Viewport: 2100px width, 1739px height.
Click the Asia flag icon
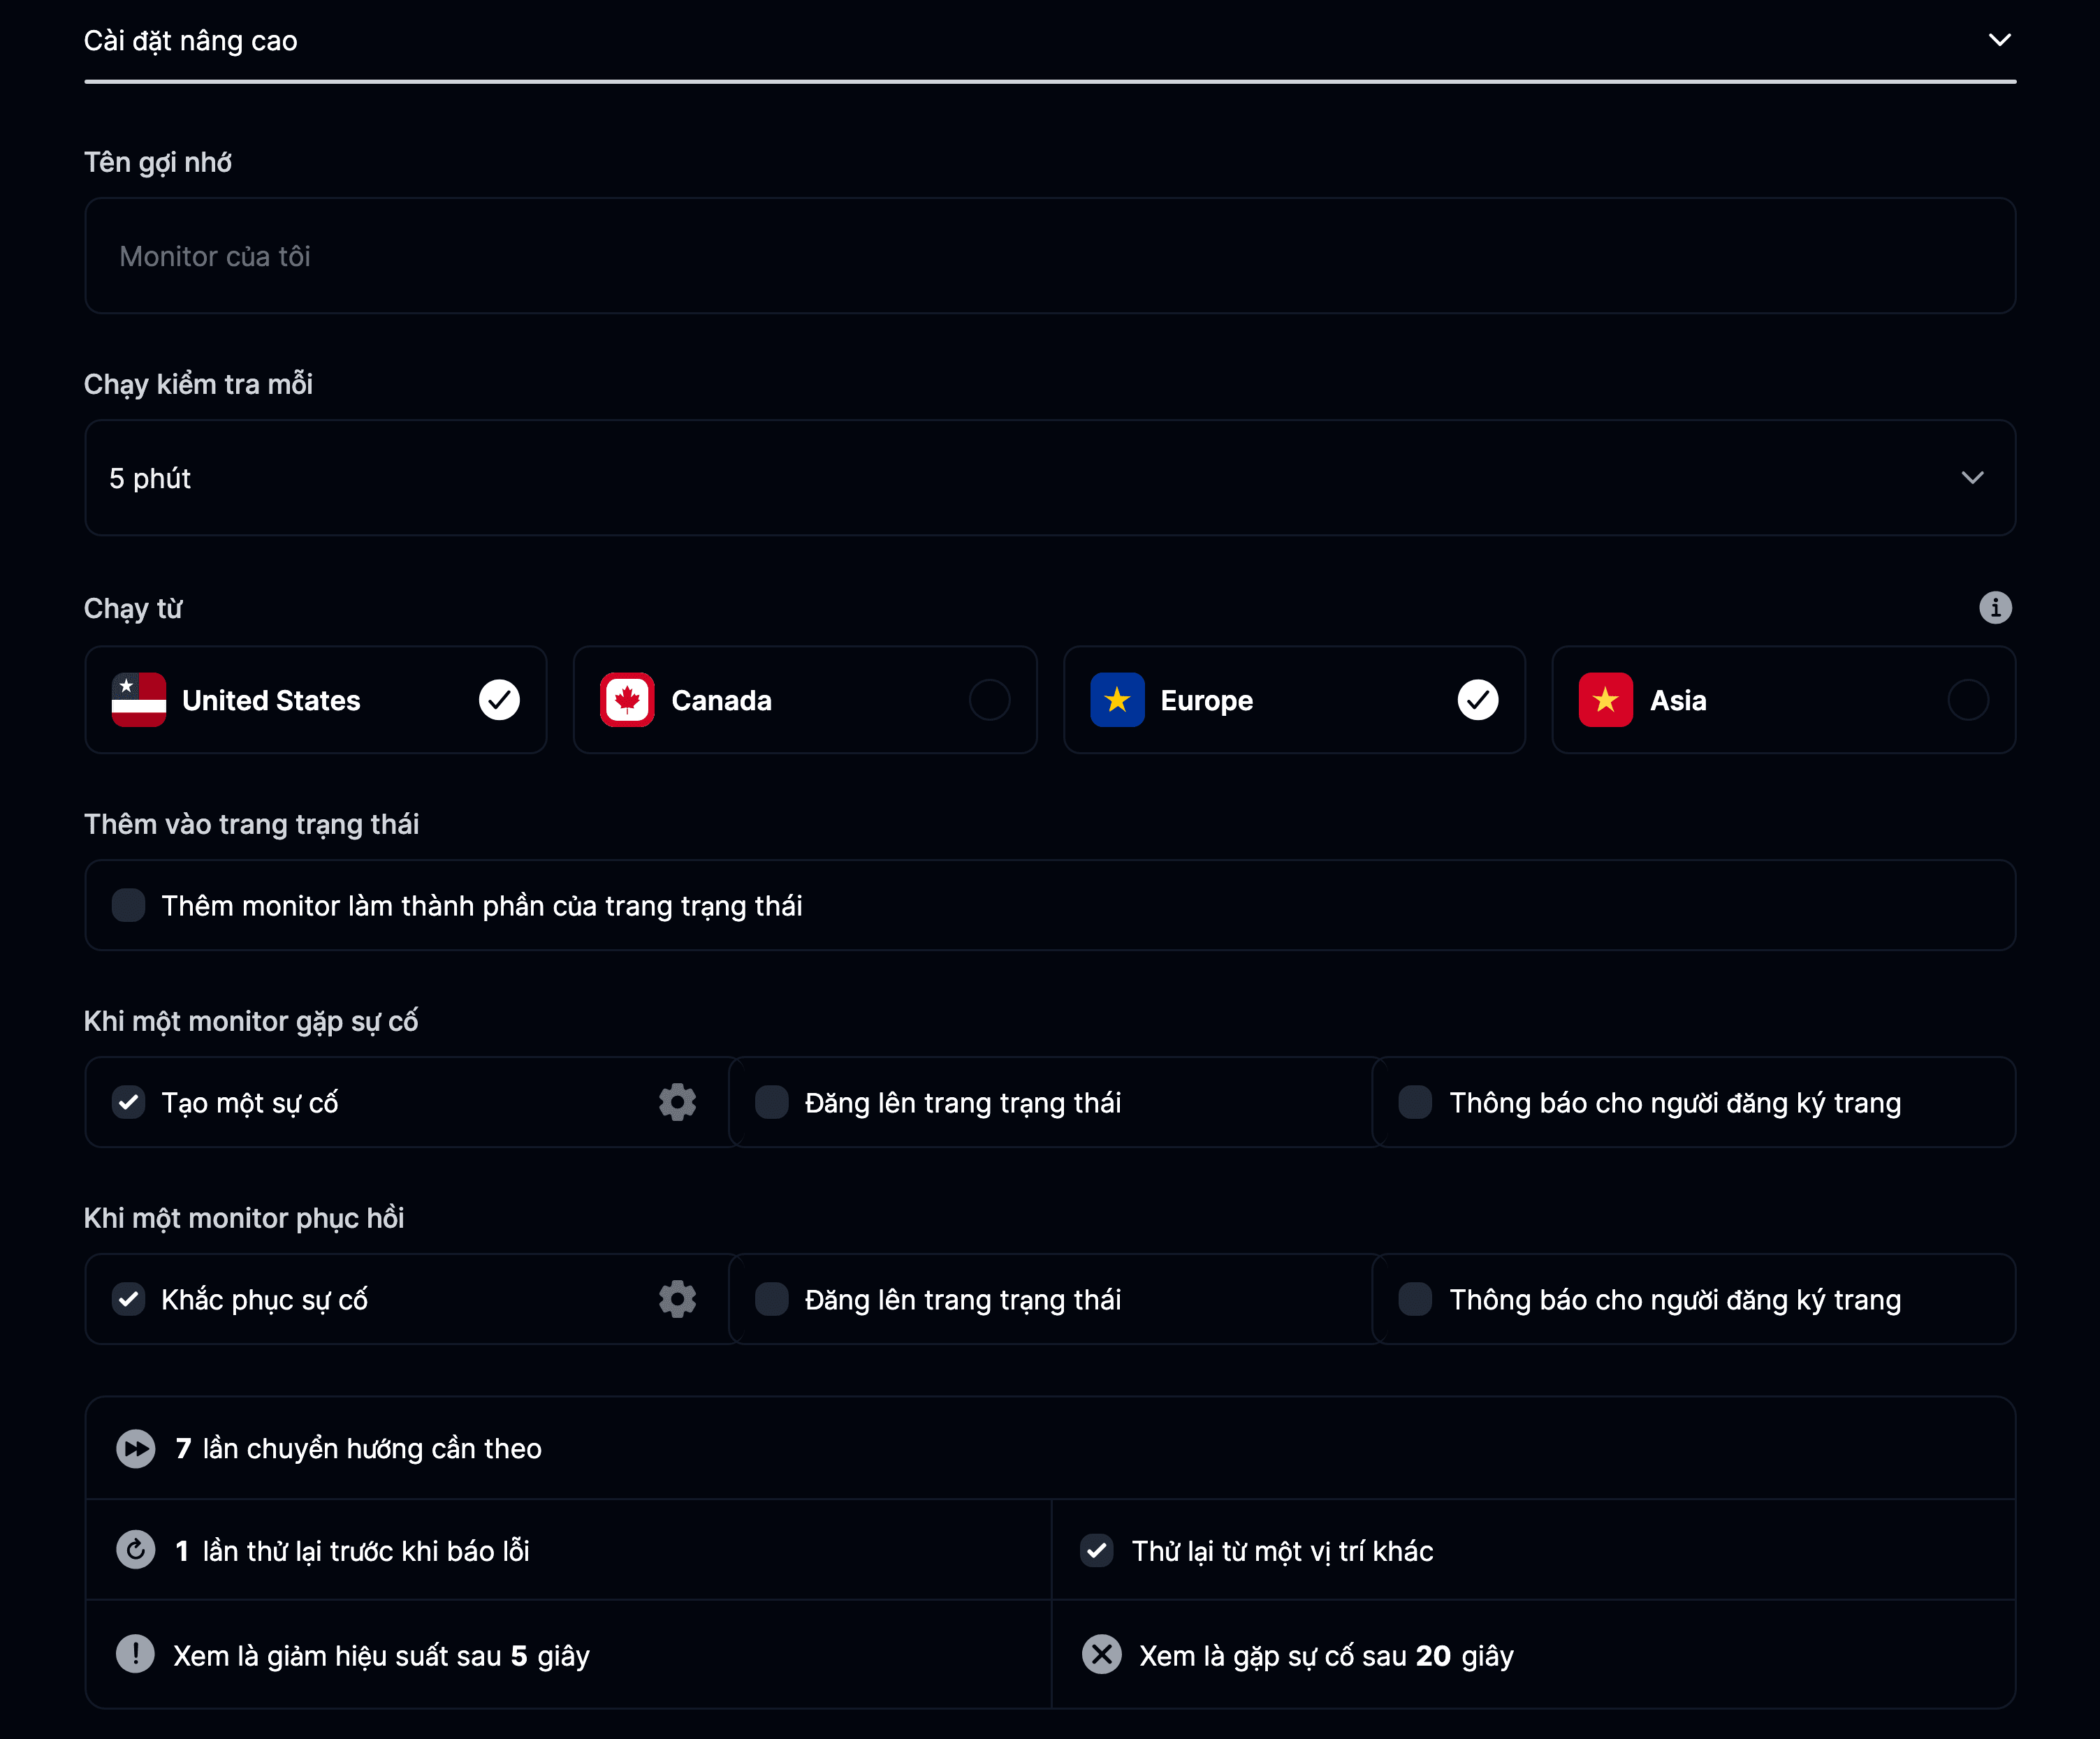[1606, 700]
